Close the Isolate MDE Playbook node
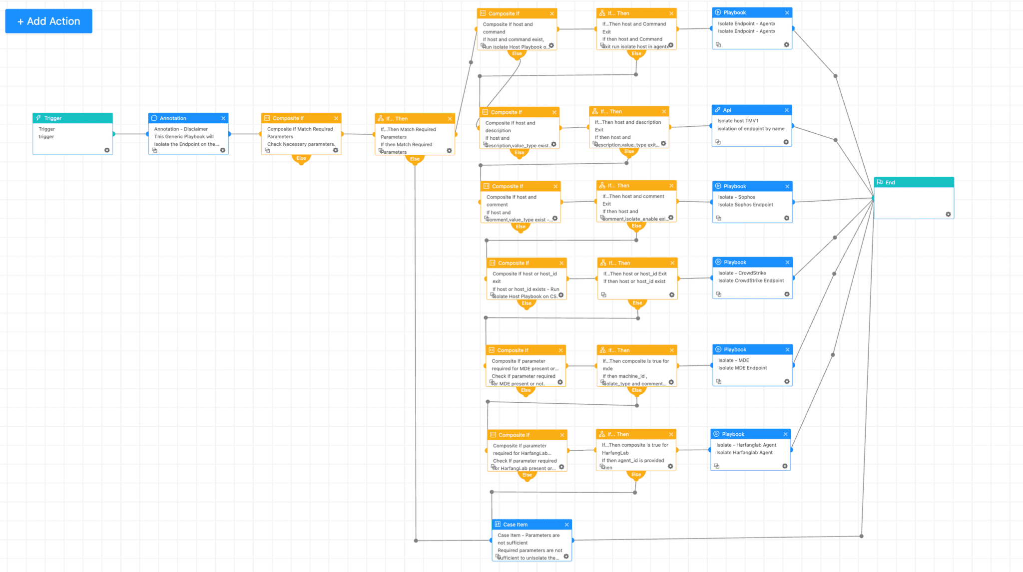The image size is (1023, 572). pyautogui.click(x=787, y=350)
